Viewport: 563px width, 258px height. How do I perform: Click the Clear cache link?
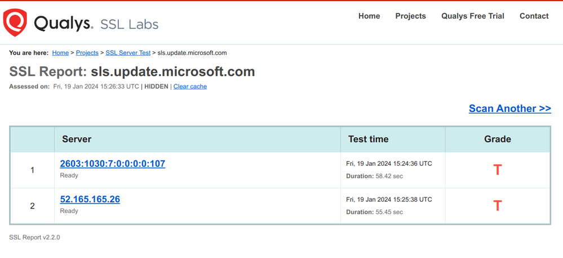(190, 87)
